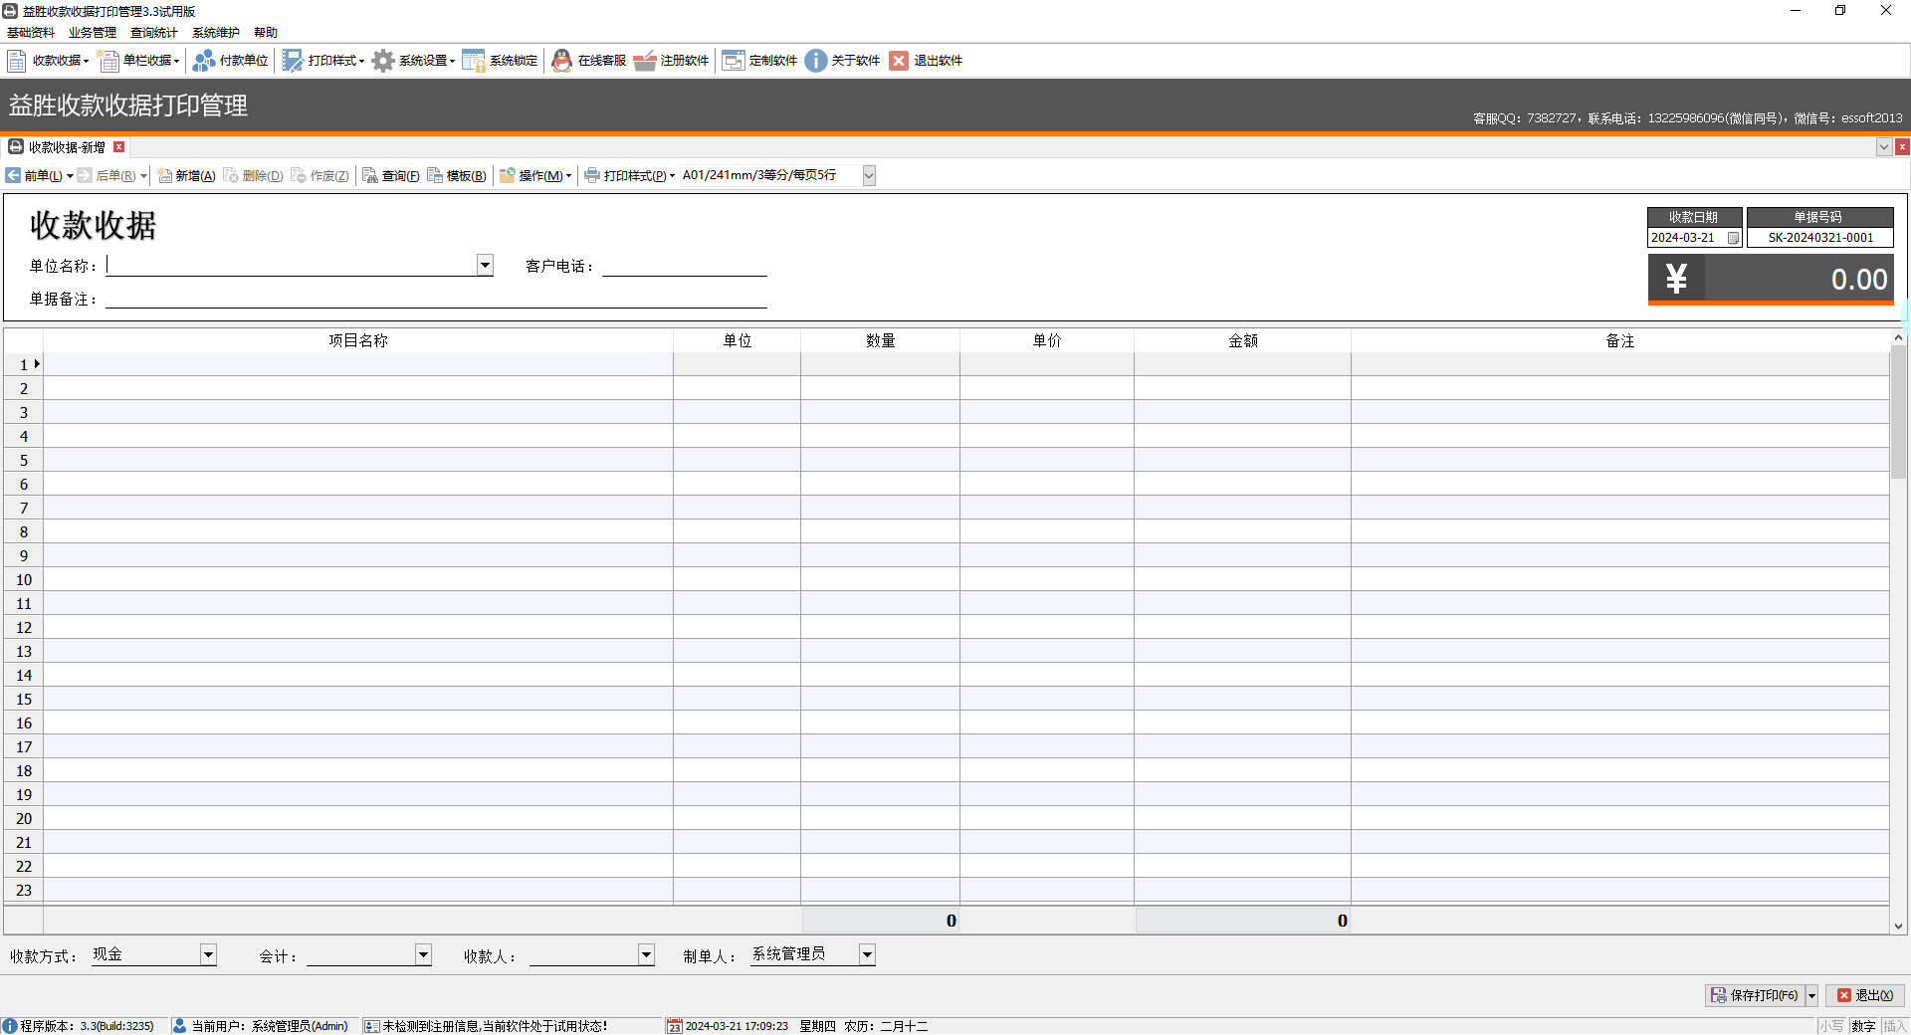Open the 收款收据 toolbar button
This screenshot has height=1035, width=1911.
tap(48, 61)
